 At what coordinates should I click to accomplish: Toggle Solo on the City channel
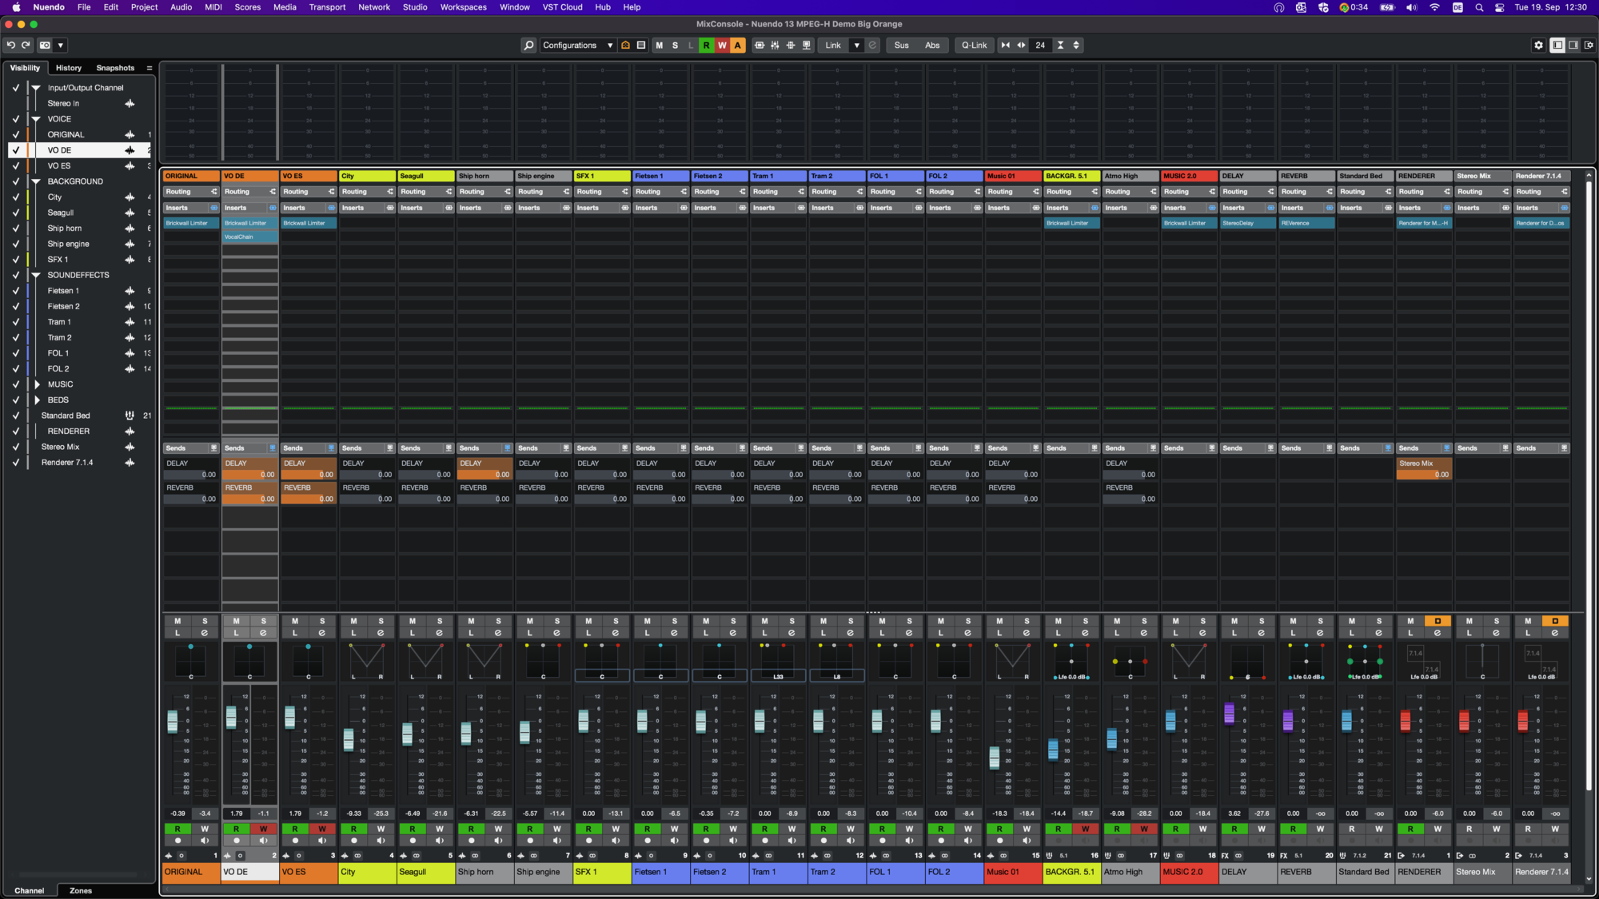[381, 621]
